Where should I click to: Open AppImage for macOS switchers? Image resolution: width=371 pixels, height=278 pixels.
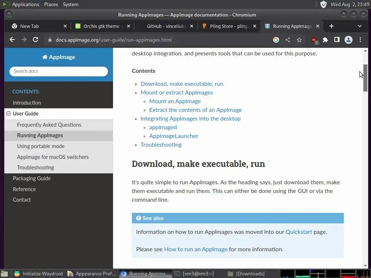[53, 157]
